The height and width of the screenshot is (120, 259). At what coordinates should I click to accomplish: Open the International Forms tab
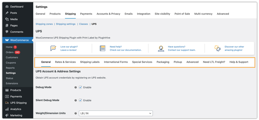click(116, 62)
